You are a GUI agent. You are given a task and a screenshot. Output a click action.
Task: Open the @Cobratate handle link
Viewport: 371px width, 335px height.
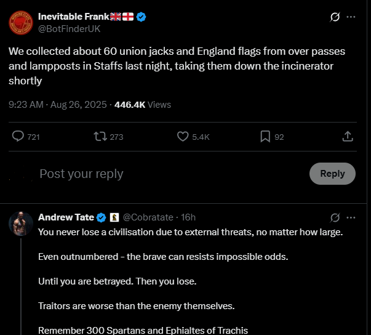click(149, 217)
